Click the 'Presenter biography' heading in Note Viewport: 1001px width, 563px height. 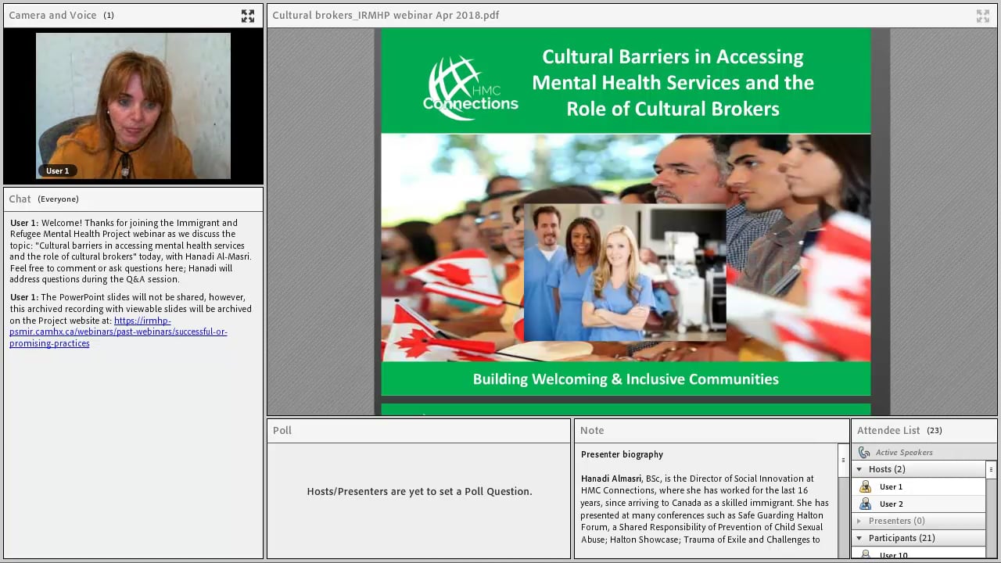622,454
